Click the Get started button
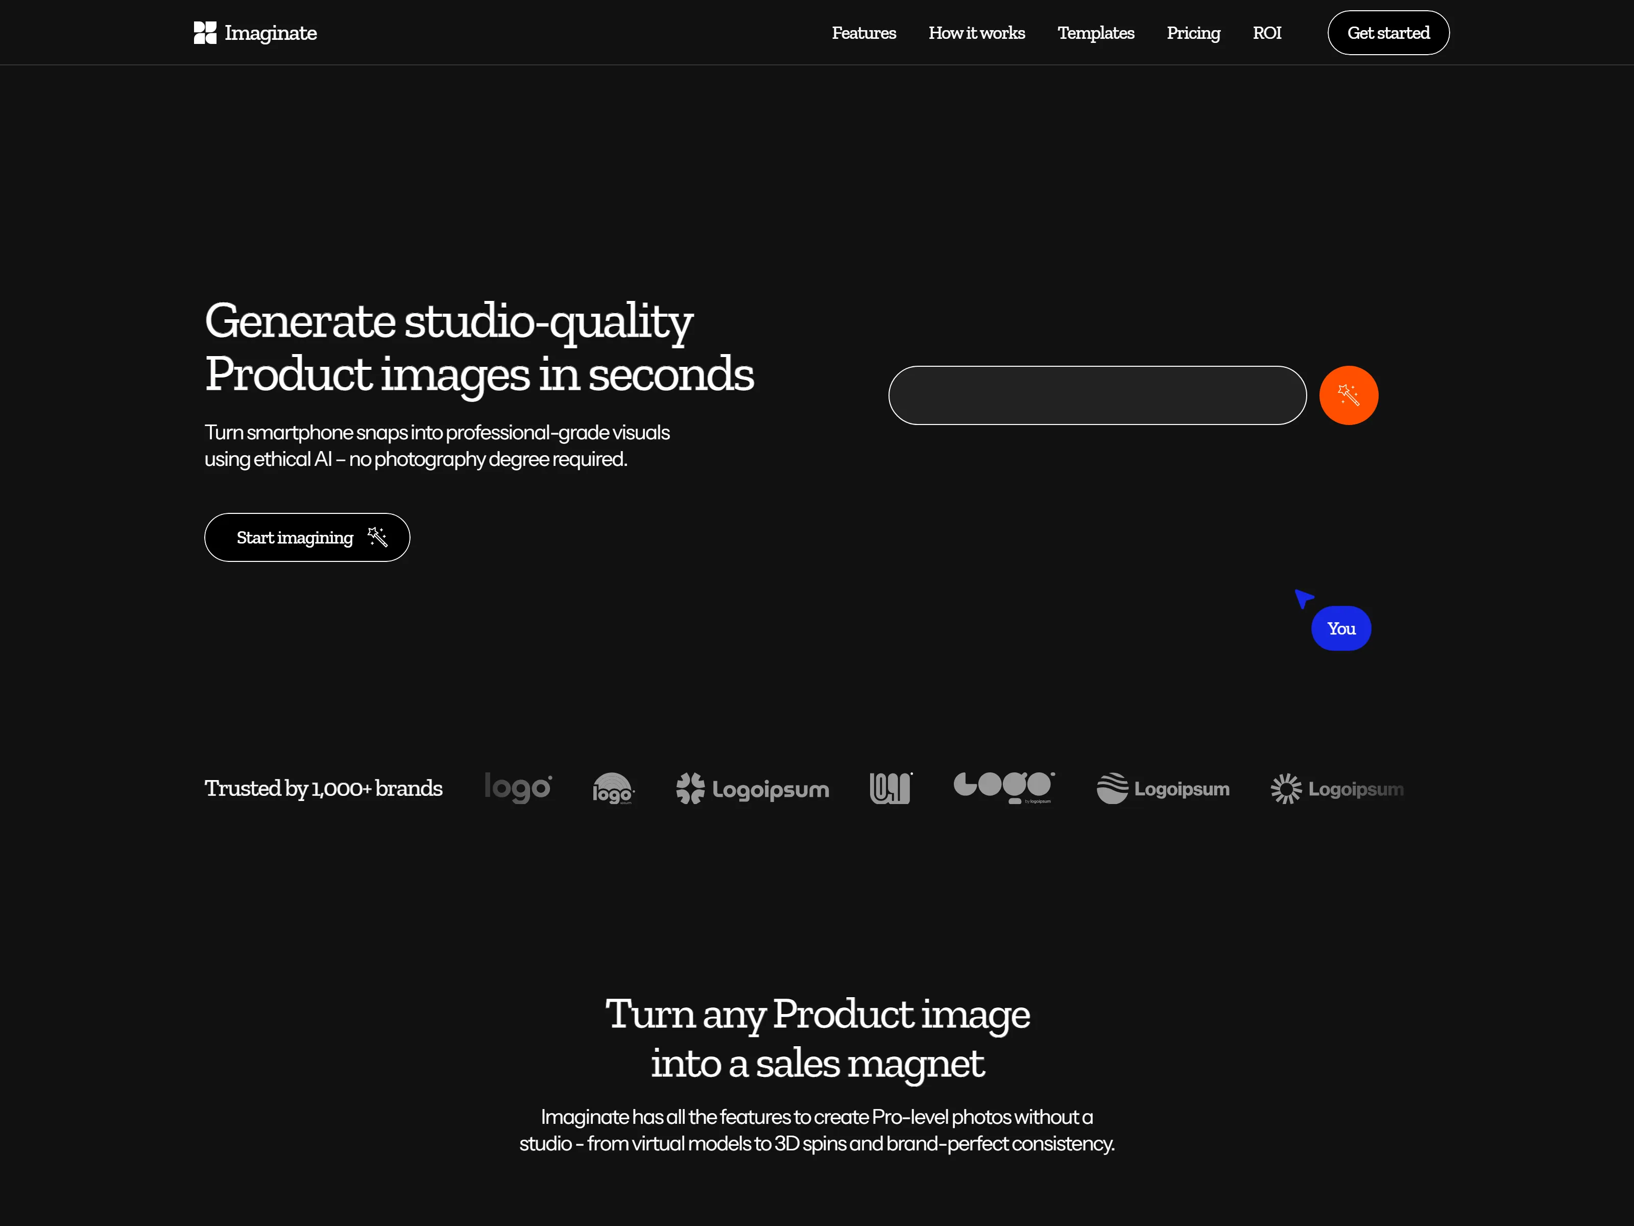Image resolution: width=1634 pixels, height=1226 pixels. [x=1388, y=33]
